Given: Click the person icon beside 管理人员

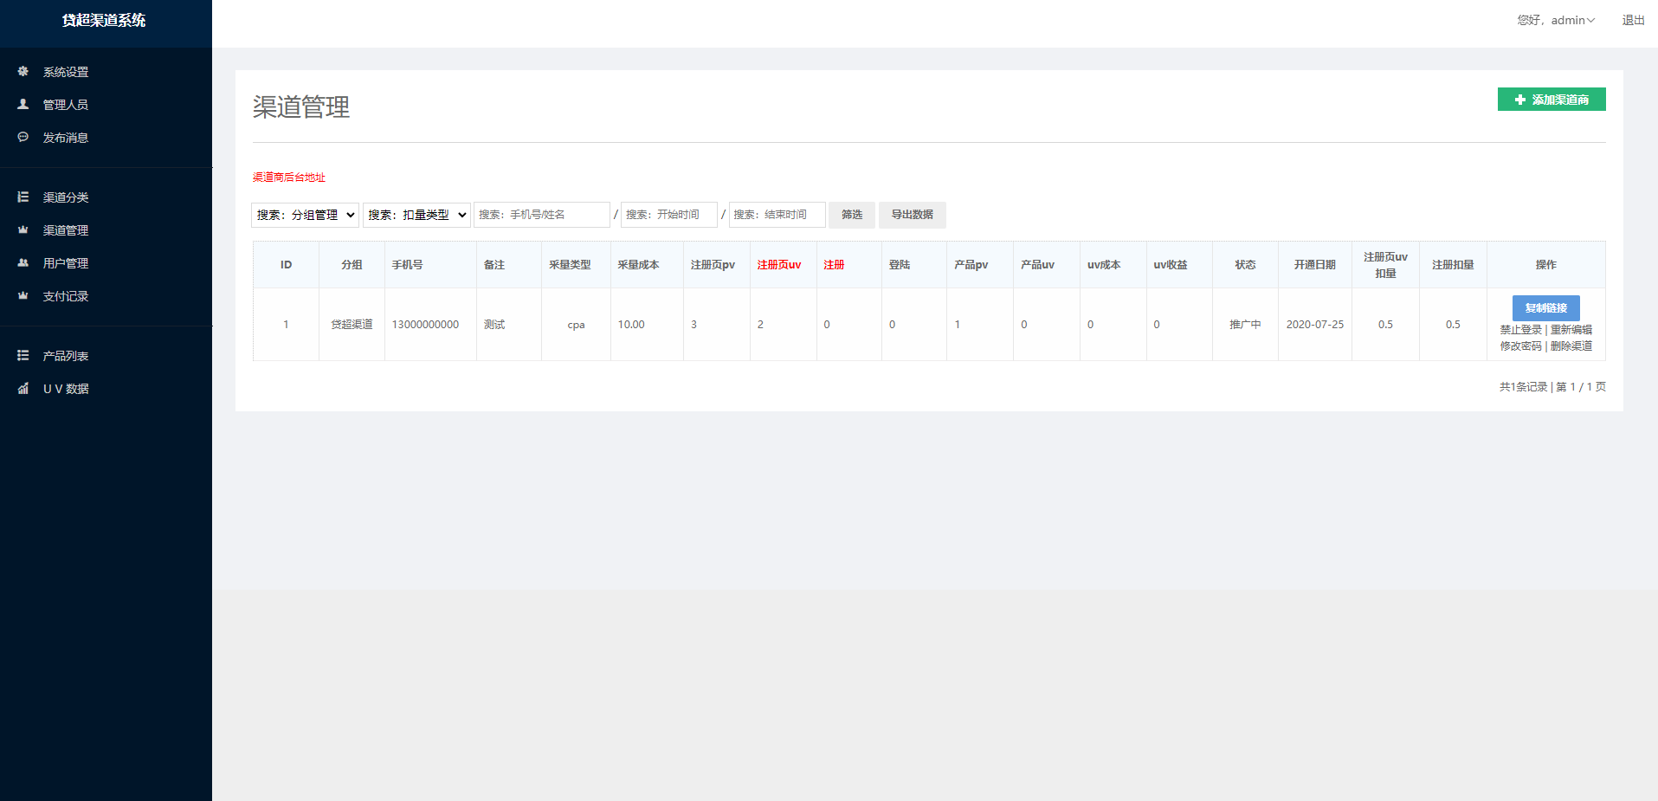Looking at the screenshot, I should click(x=23, y=105).
